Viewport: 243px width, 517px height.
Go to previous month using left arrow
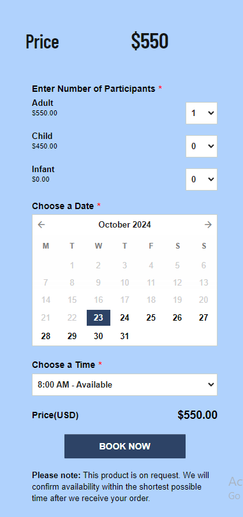pos(41,225)
